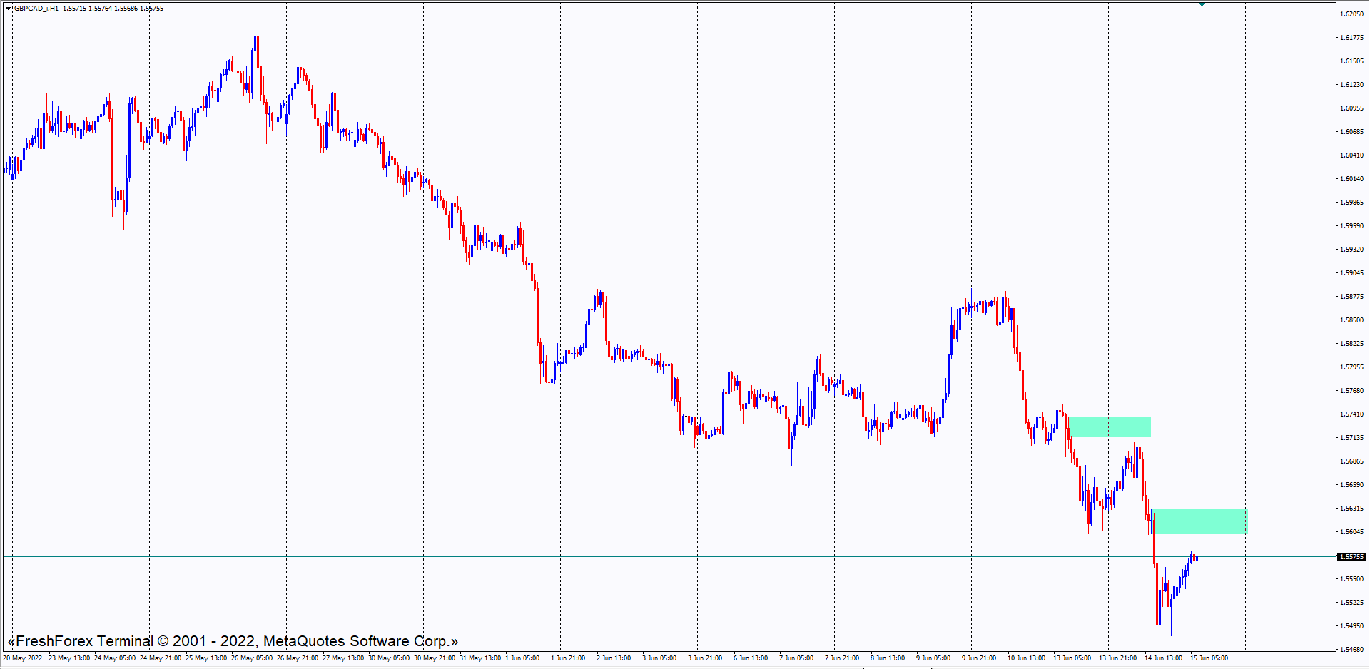Click the 1.57410 price scale value
This screenshot has height=669, width=1370.
[1351, 414]
